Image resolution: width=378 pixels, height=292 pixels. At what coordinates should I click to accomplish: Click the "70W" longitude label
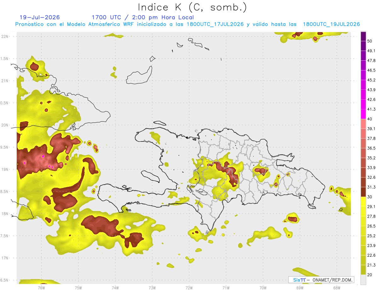tap(263, 288)
